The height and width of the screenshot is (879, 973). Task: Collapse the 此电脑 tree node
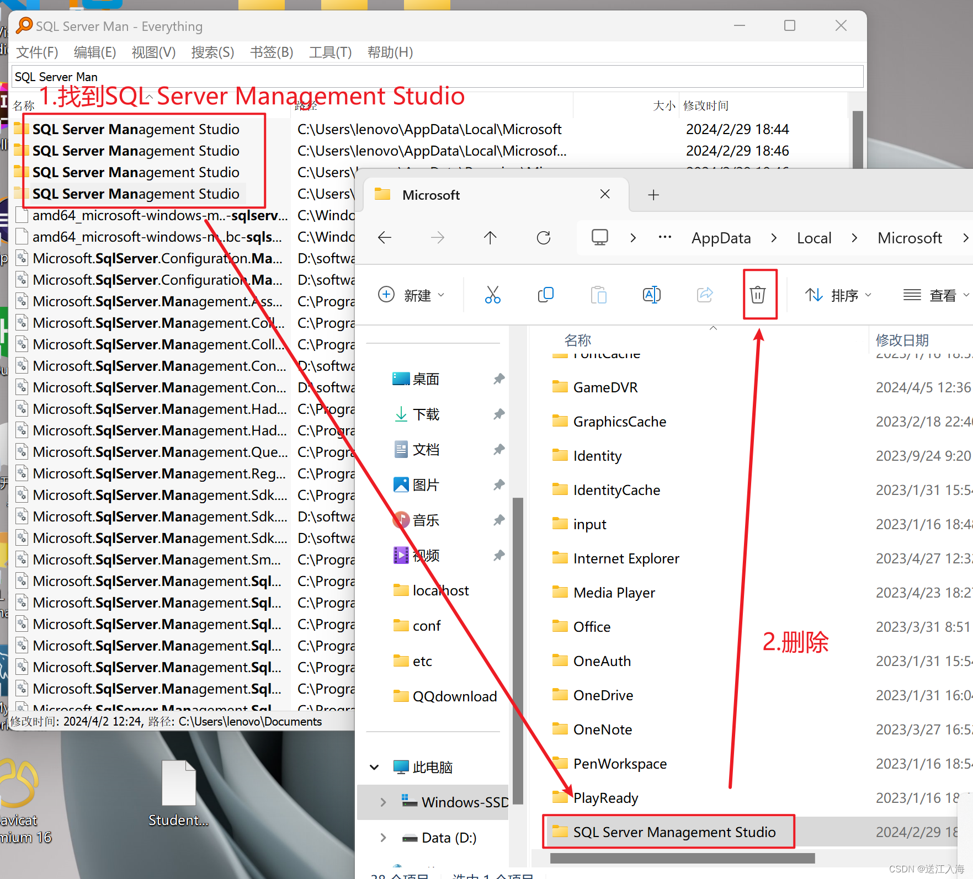pos(374,767)
